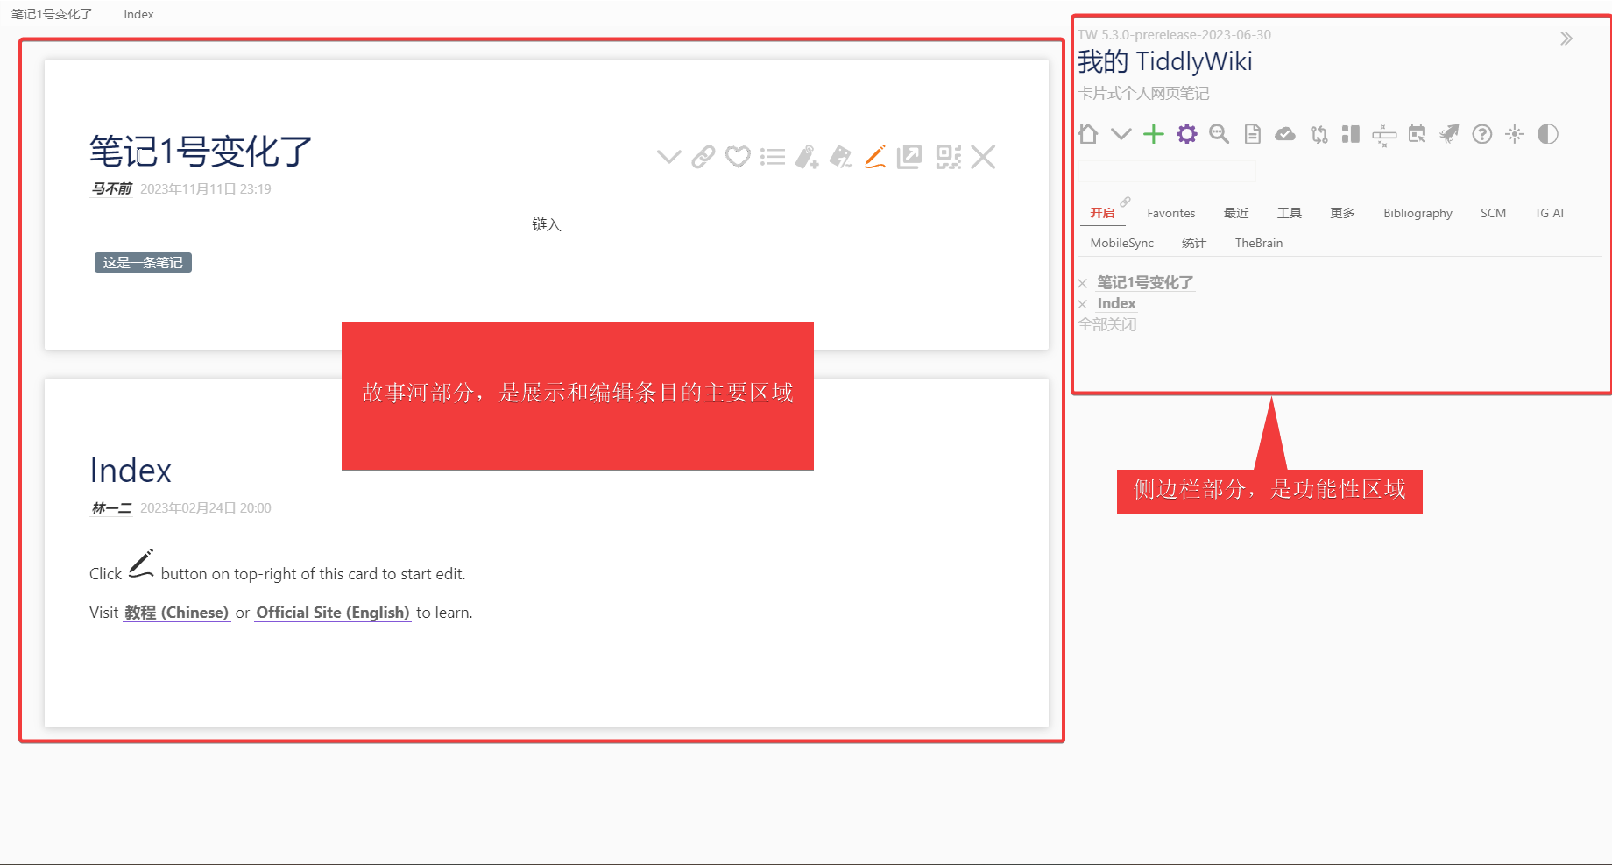Close Index in the open list
Viewport: 1612px width, 865px height.
coord(1083,304)
